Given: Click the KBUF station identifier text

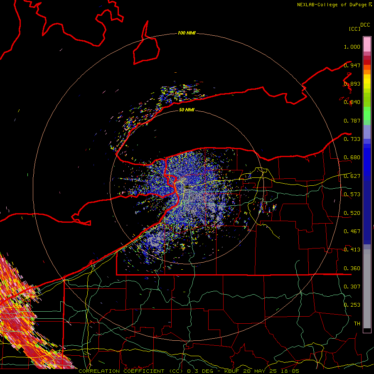Looking at the screenshot, I should (x=233, y=371).
